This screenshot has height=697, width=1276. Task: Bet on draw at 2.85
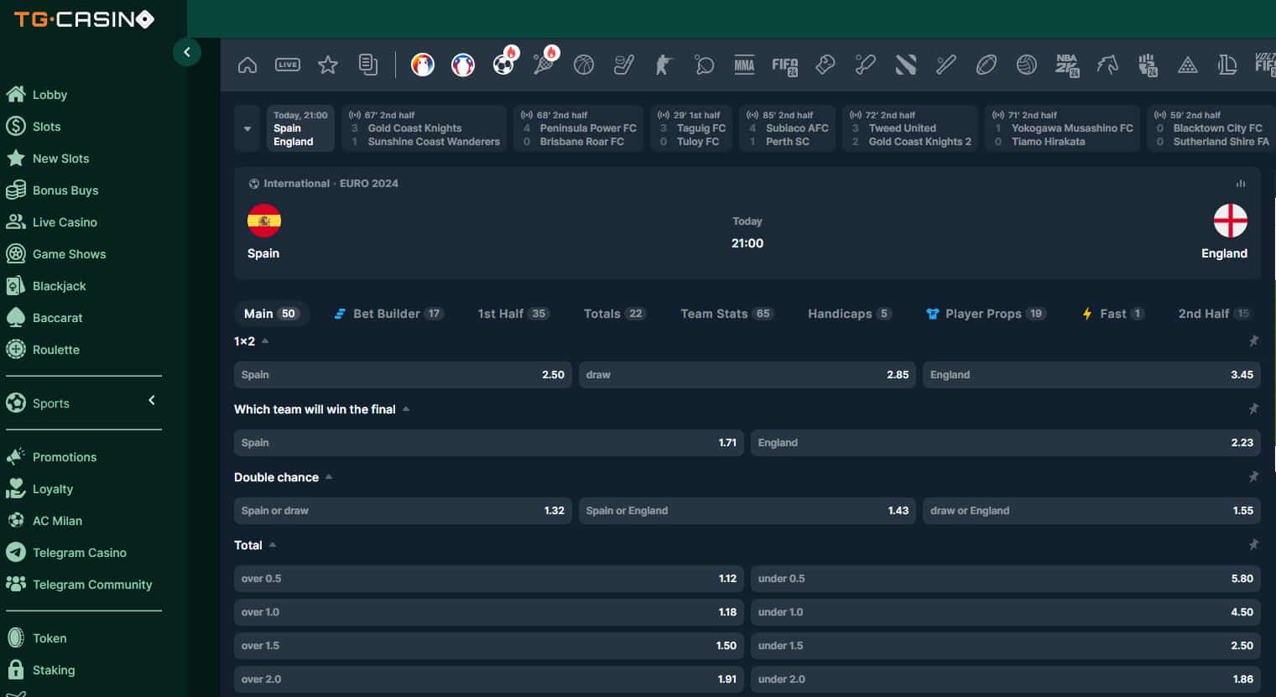(x=747, y=375)
